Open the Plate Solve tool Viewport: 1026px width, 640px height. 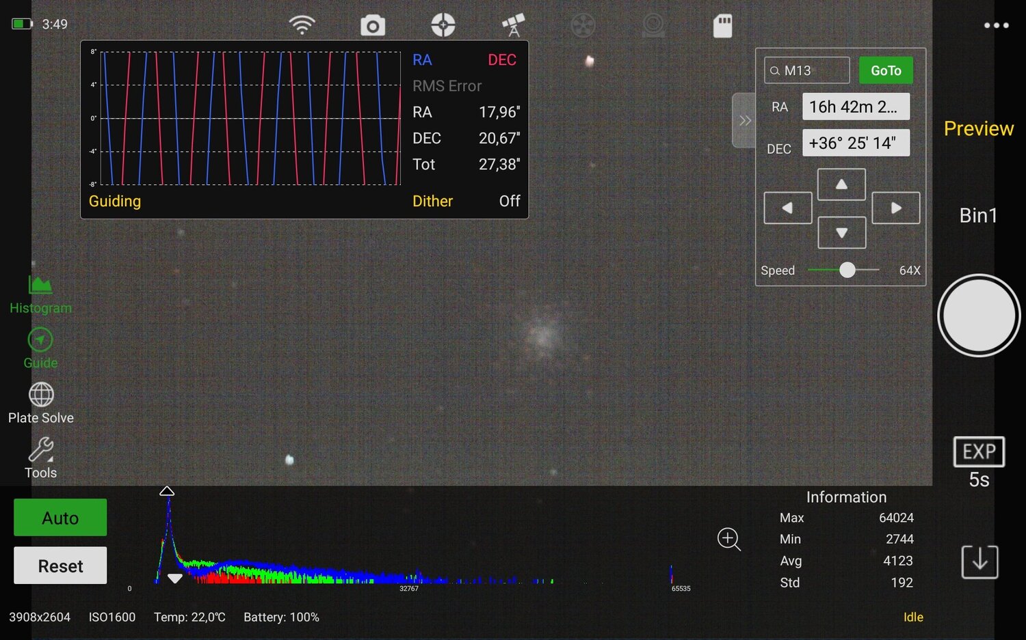40,402
